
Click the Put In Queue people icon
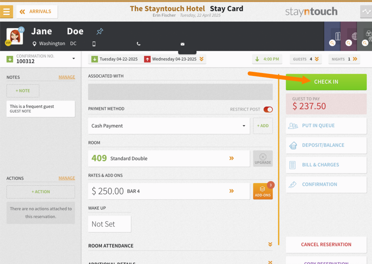click(x=293, y=126)
